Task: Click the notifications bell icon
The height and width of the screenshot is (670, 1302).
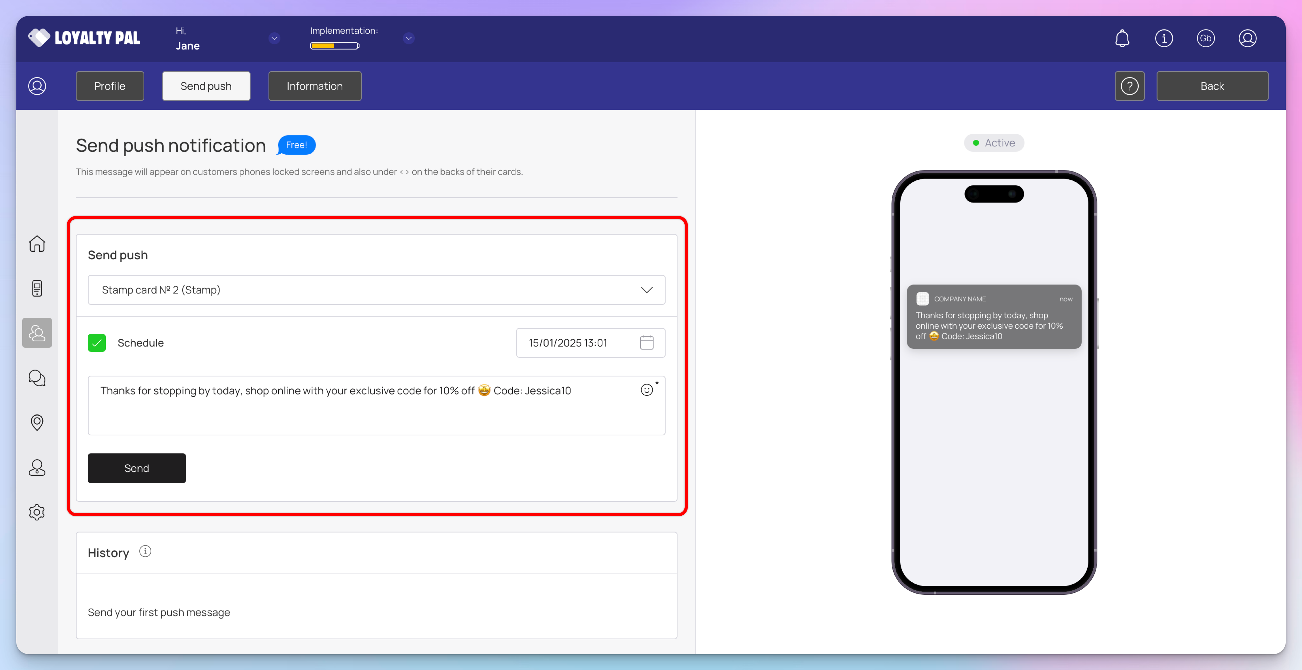Action: pyautogui.click(x=1122, y=38)
